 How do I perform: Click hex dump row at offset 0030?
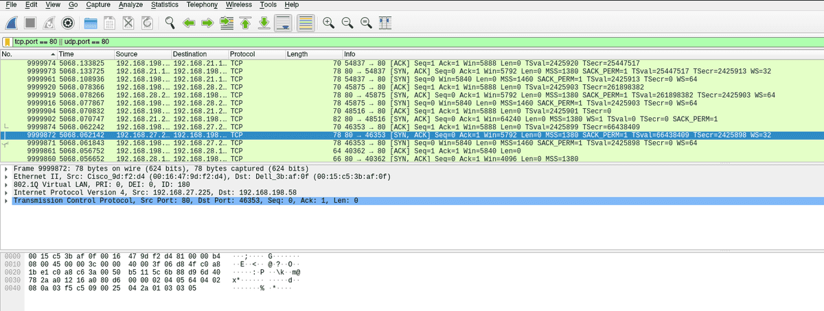(x=151, y=280)
